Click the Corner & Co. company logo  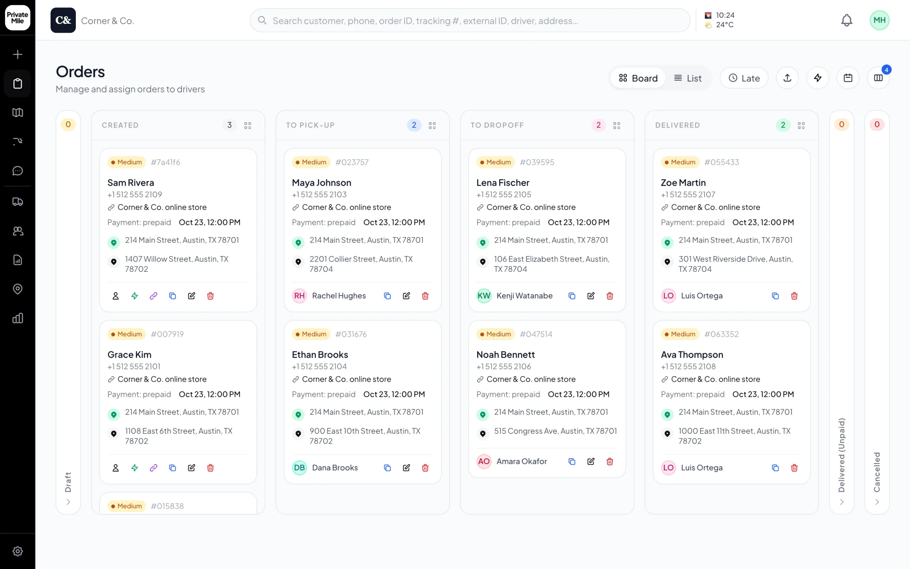point(63,20)
